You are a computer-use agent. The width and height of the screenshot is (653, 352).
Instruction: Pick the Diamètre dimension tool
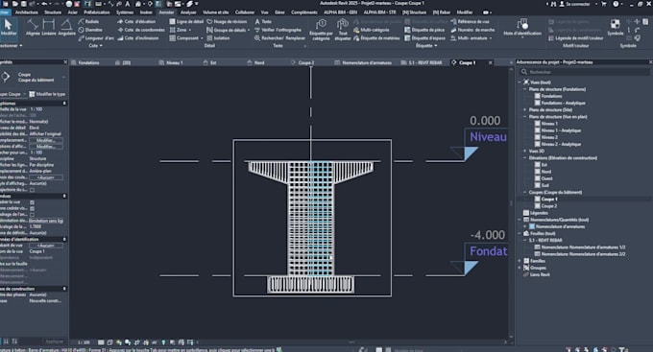(x=90, y=30)
